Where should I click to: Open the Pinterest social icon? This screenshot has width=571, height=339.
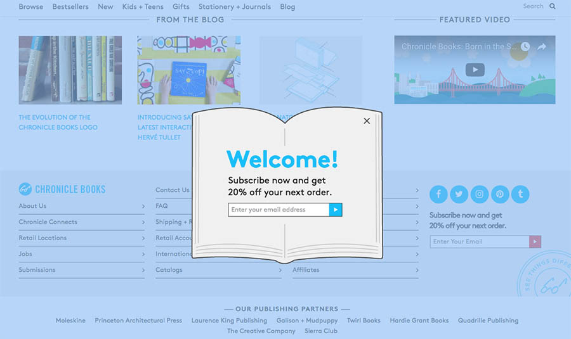pos(499,195)
